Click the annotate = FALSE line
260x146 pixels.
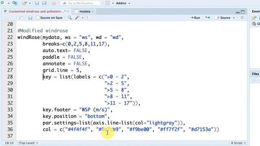pyautogui.click(x=66, y=64)
